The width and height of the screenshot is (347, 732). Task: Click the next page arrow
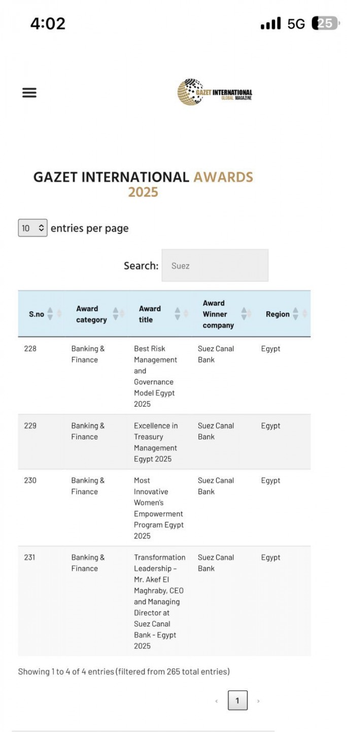point(258,701)
